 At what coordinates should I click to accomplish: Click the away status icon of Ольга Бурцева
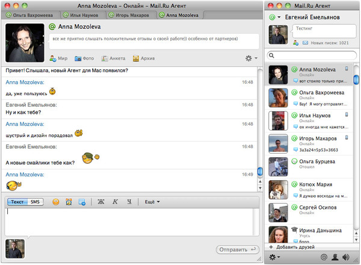pyautogui.click(x=294, y=161)
